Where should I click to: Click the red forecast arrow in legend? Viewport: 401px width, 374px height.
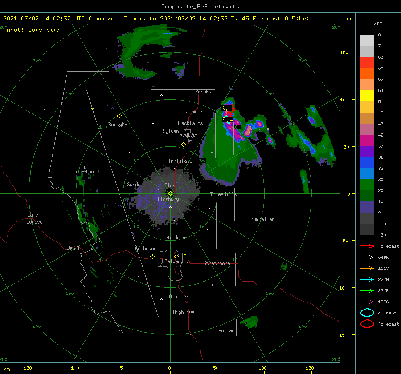367,246
